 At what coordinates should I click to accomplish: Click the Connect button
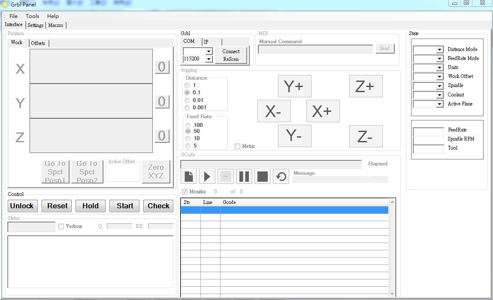231,51
